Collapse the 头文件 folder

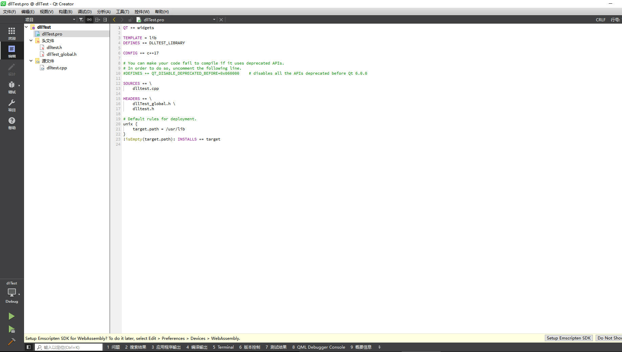tap(31, 41)
